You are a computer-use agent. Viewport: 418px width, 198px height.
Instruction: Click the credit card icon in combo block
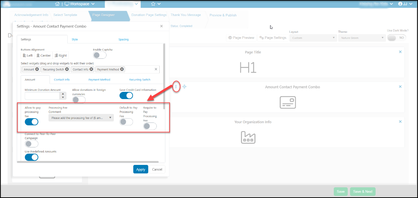(x=288, y=102)
